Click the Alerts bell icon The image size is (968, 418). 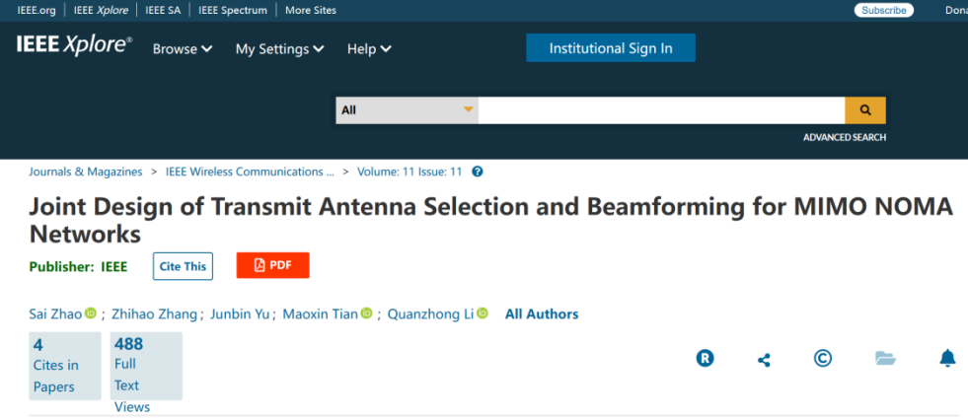(947, 359)
